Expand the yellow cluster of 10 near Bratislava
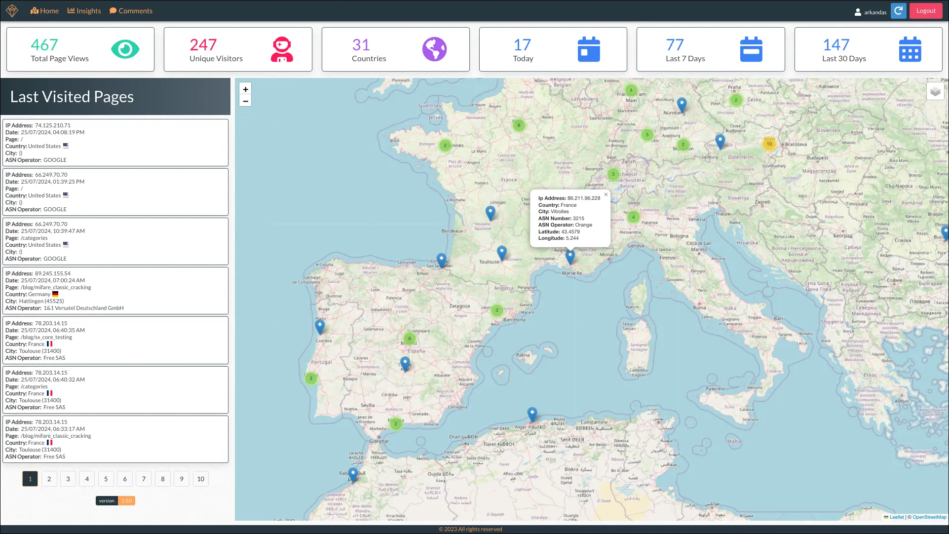949x534 pixels. [769, 144]
